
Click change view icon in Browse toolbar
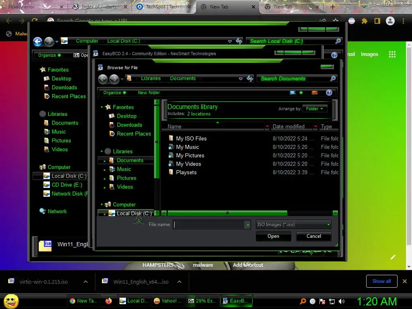coord(293,93)
